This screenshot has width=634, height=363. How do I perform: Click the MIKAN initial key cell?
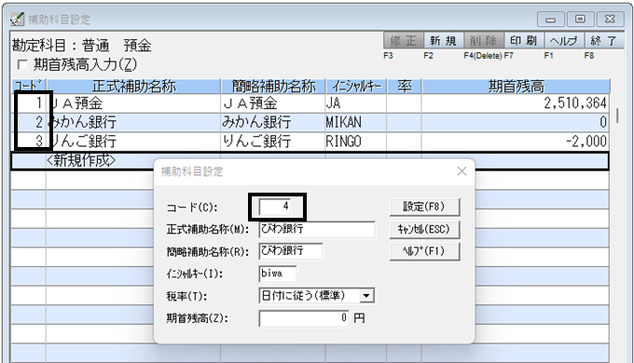click(x=356, y=122)
